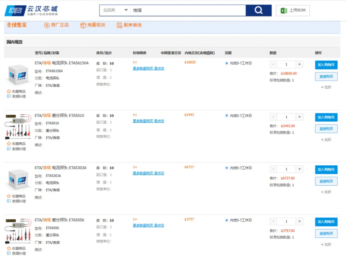
Task: Open title ETA/埃塔 差分探头 ETA5010
Action: (x=59, y=115)
